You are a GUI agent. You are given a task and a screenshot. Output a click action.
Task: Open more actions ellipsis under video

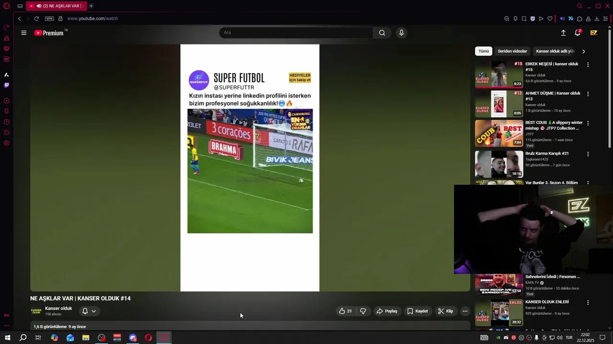(465, 311)
